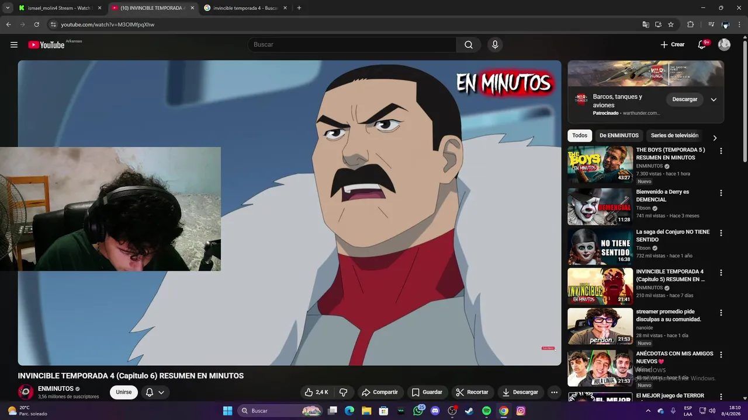
Task: Open the ENMINUTOS channel name link
Action: (56, 388)
